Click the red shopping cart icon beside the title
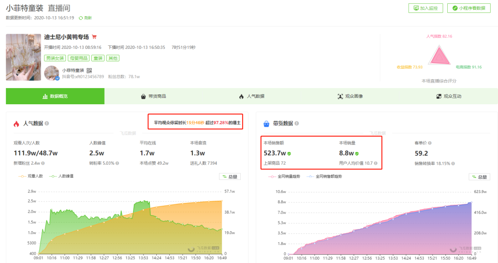The image size is (498, 263). [94, 37]
